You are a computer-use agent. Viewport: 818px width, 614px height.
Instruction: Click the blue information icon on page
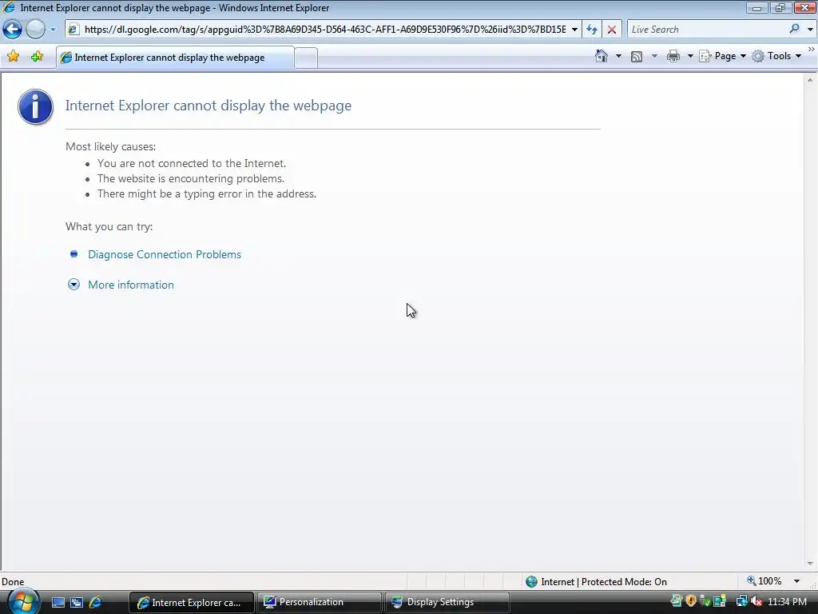point(35,106)
